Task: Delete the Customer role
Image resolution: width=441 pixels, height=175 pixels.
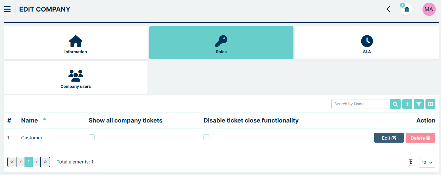Action: (x=420, y=138)
